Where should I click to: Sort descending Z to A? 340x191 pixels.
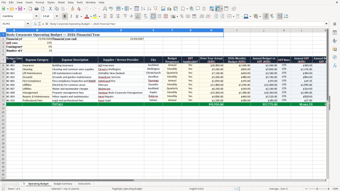coord(149,9)
